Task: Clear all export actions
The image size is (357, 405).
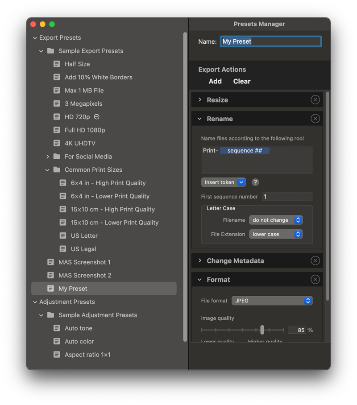Action: (241, 81)
